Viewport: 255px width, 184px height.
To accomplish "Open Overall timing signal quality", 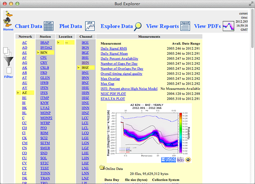I will (121, 74).
